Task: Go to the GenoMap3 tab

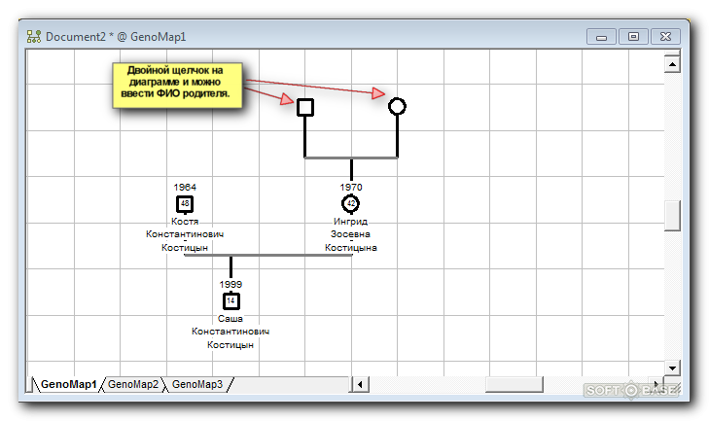Action: point(198,384)
